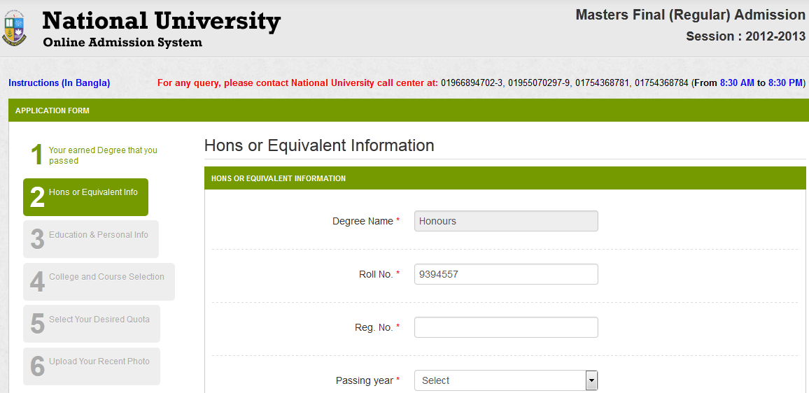Image resolution: width=809 pixels, height=393 pixels.
Task: Click the APPLICATION FORM header bar
Action: click(x=409, y=110)
